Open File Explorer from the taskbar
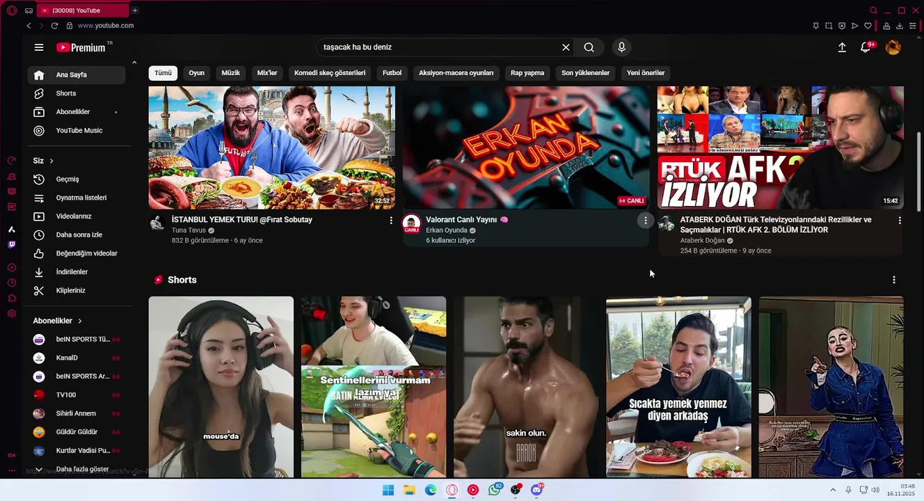The width and height of the screenshot is (924, 501). click(410, 490)
